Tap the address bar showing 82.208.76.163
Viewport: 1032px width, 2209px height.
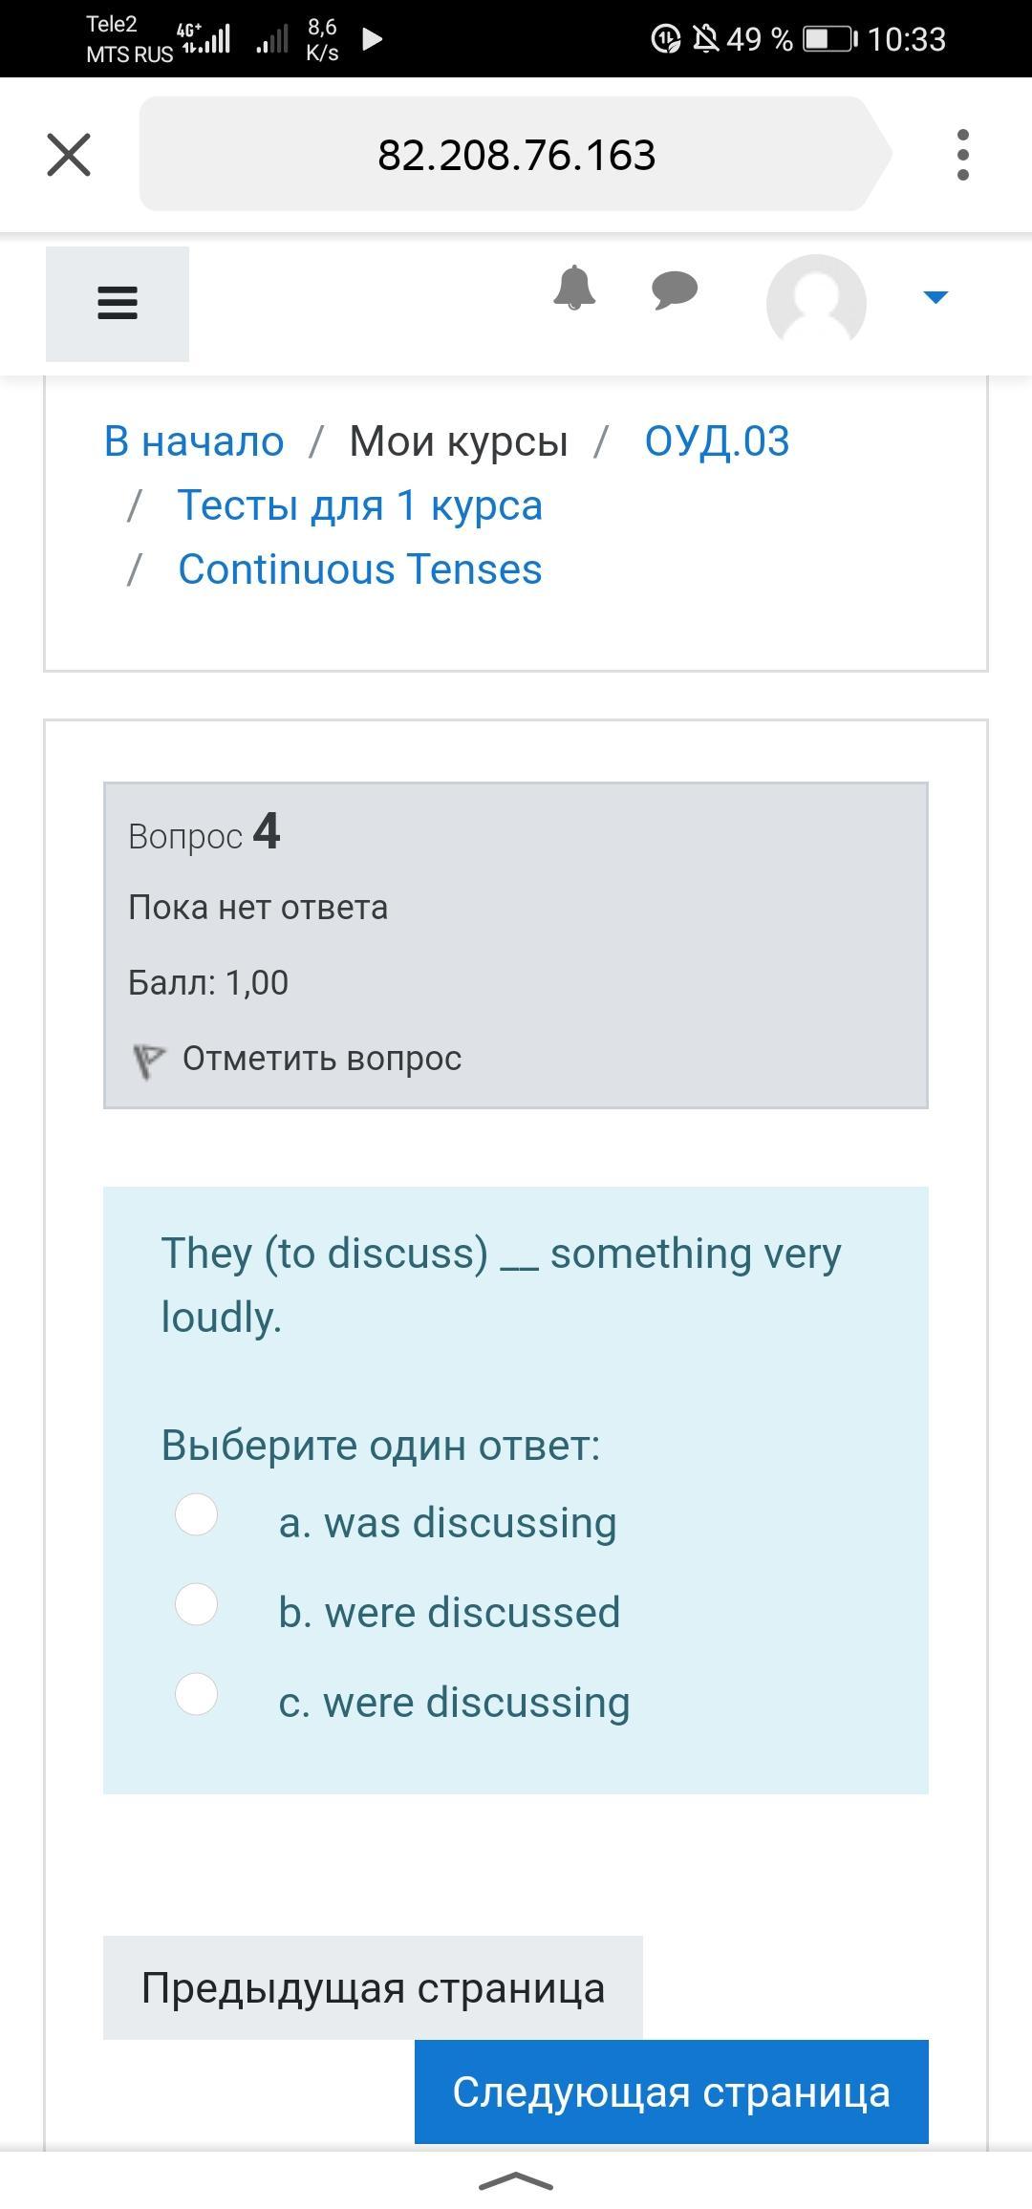pos(516,155)
